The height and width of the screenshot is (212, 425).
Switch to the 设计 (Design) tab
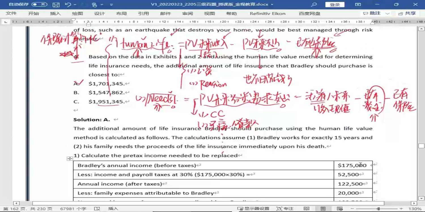point(99,14)
